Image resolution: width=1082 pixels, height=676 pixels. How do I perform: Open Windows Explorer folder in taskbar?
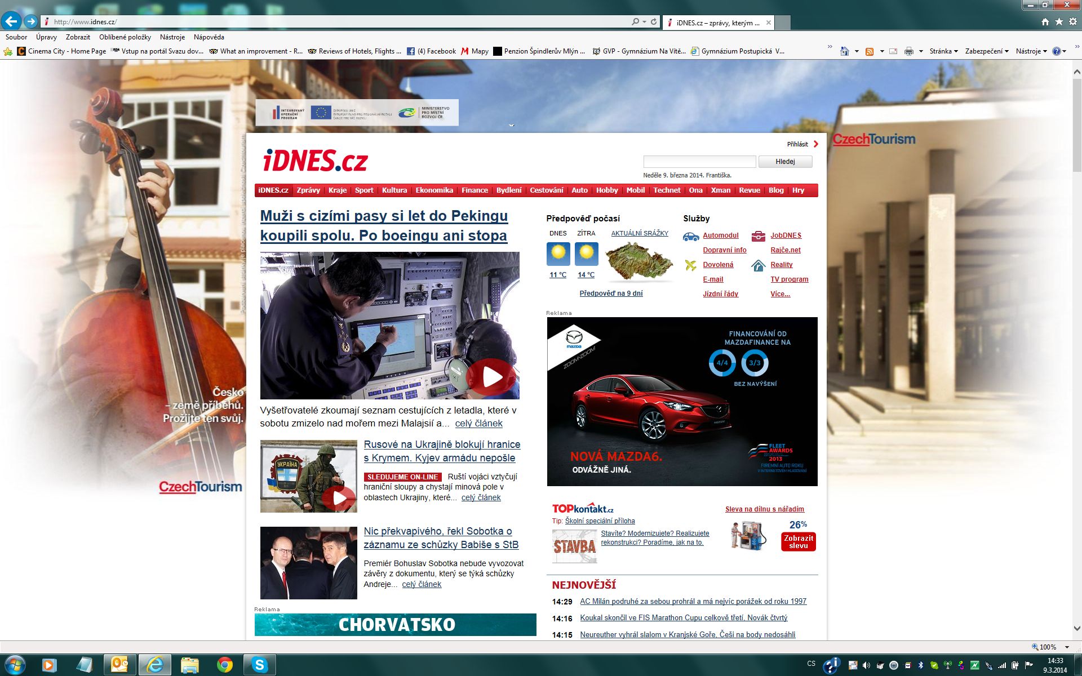pyautogui.click(x=190, y=665)
